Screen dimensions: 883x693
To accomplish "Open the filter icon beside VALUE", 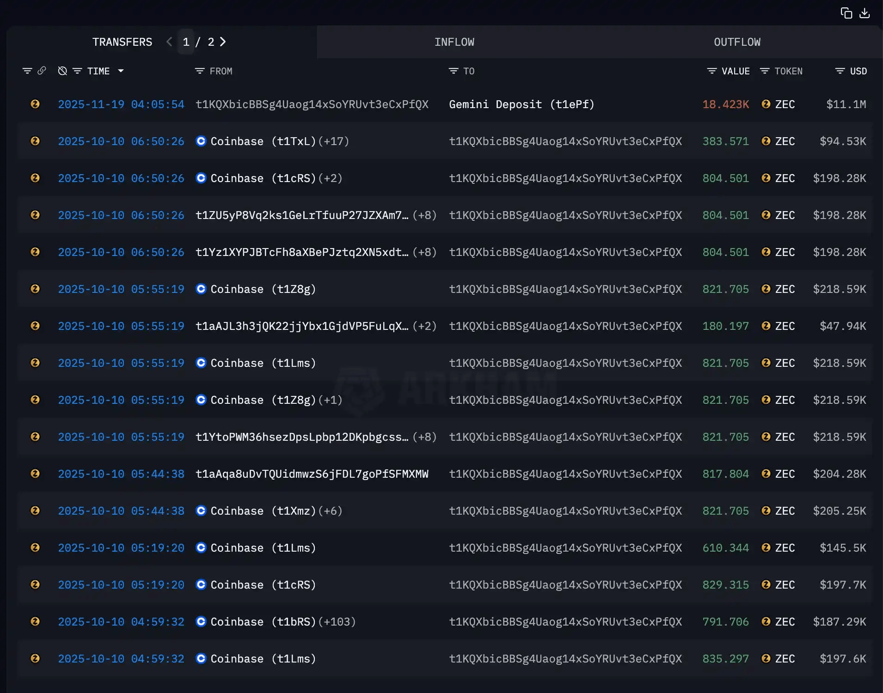I will pyautogui.click(x=712, y=71).
